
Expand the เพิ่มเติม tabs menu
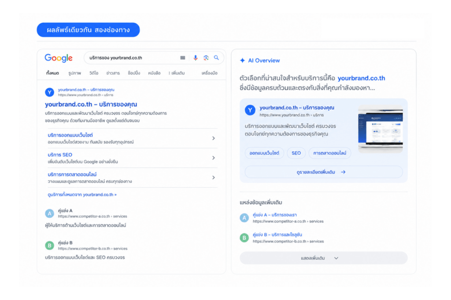pos(177,73)
